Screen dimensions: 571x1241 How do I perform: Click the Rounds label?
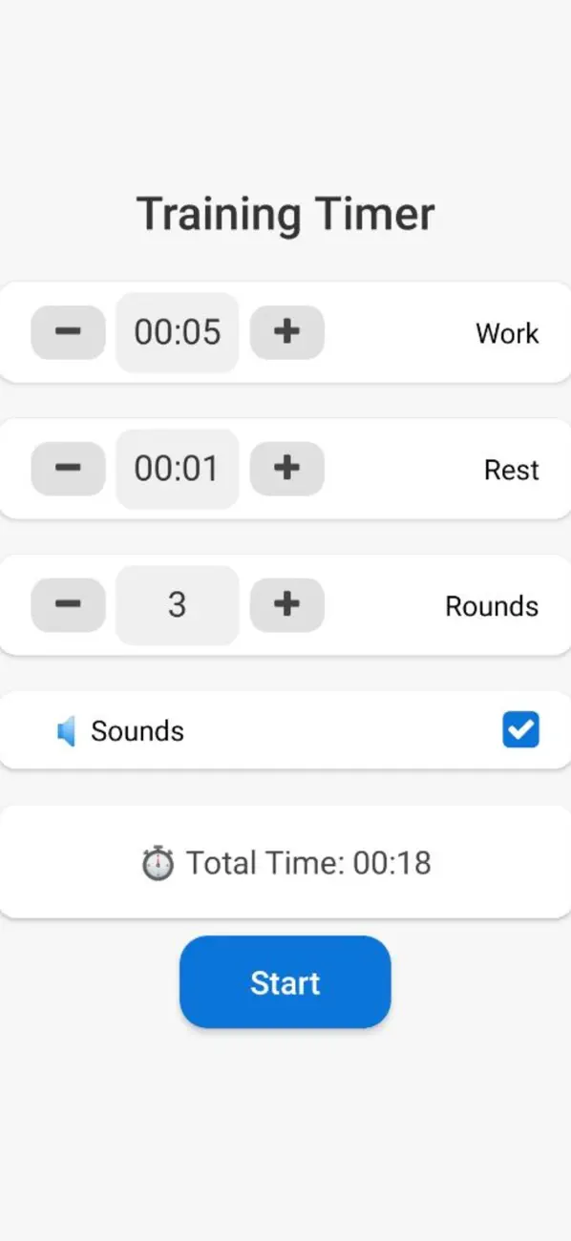[491, 604]
